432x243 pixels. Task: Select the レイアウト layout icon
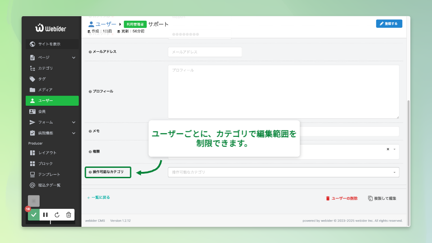point(32,153)
